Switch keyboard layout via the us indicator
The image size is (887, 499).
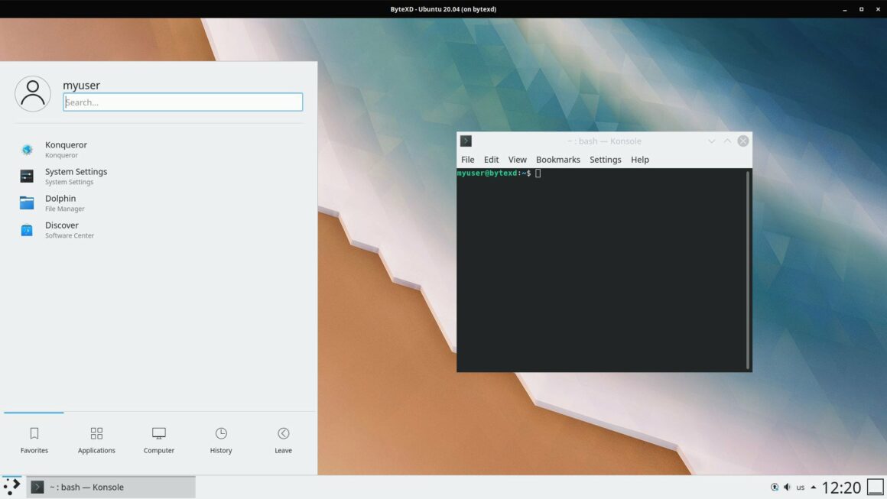click(x=800, y=487)
